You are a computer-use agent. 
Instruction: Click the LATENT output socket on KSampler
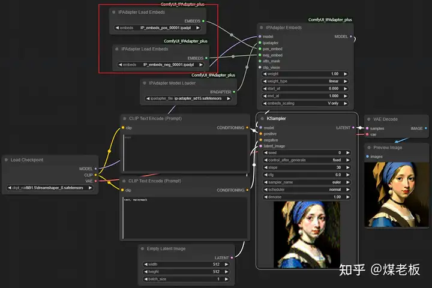[353, 128]
